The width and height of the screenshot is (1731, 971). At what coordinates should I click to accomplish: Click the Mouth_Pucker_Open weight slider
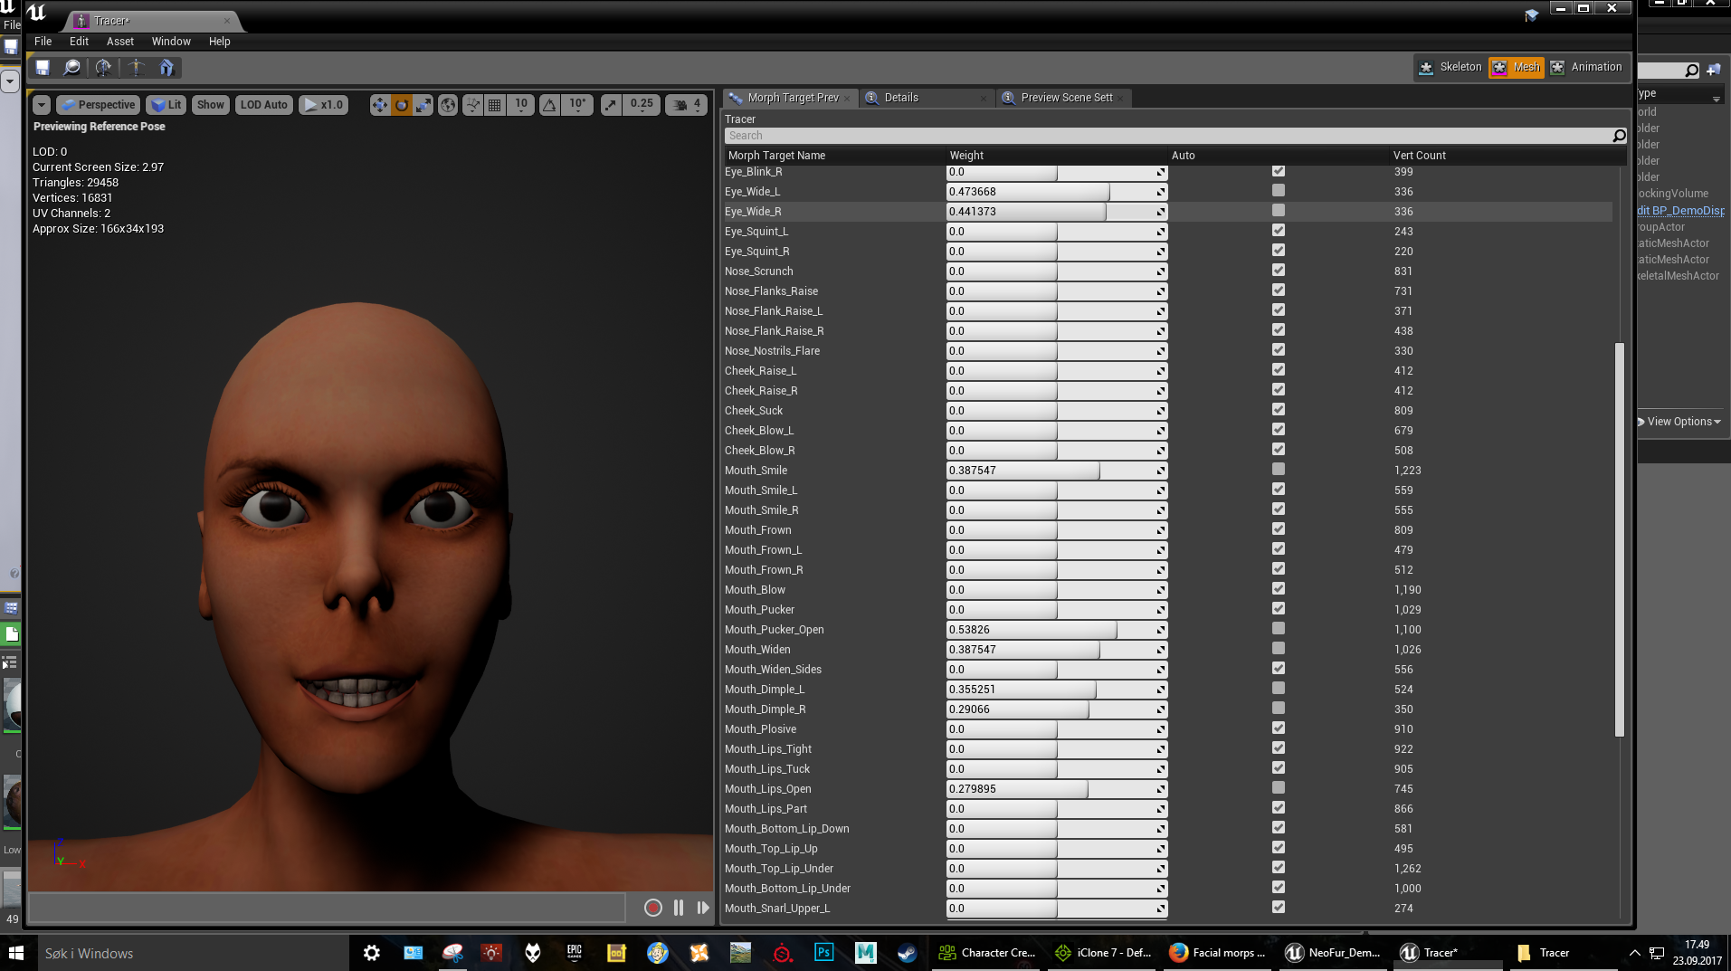(x=1057, y=630)
